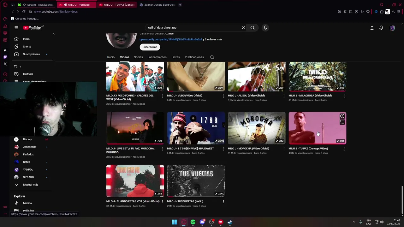Open options for MILAGROSA video
Image resolution: width=404 pixels, height=227 pixels.
tap(345, 96)
